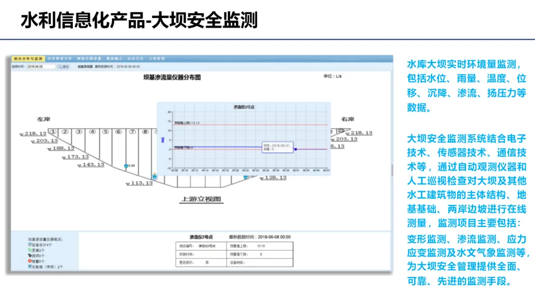Click the red 报警0个 alarm icon

tap(30, 261)
